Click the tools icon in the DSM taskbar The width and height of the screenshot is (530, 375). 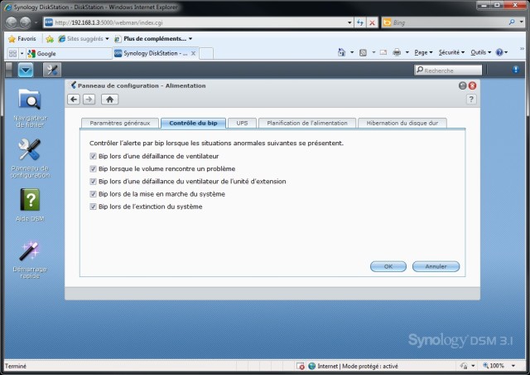(x=51, y=71)
